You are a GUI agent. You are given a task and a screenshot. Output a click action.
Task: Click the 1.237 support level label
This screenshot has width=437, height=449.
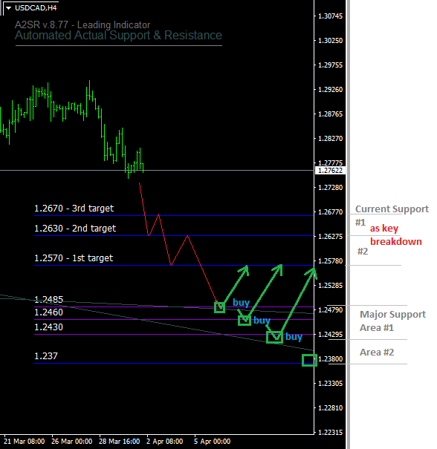click(46, 356)
